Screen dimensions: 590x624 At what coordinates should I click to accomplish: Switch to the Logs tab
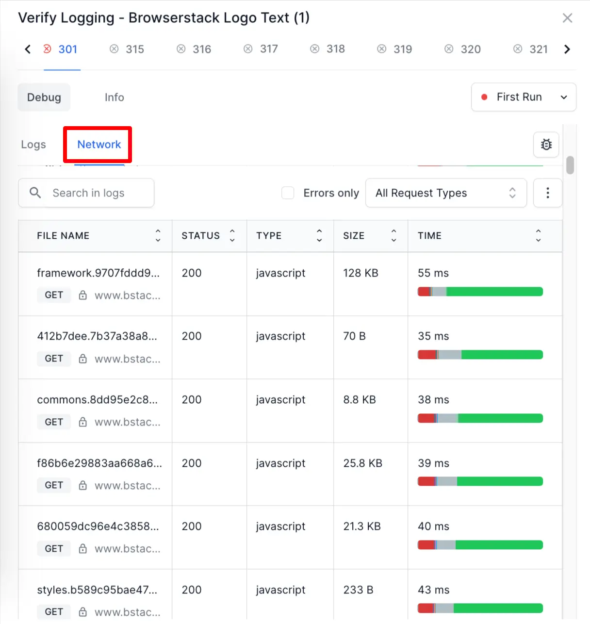pyautogui.click(x=33, y=145)
